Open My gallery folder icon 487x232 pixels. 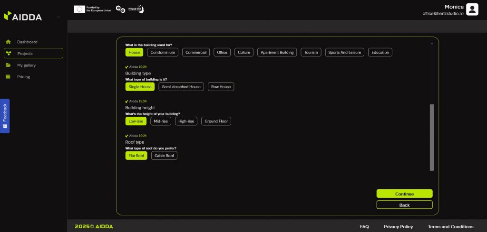(x=8, y=65)
